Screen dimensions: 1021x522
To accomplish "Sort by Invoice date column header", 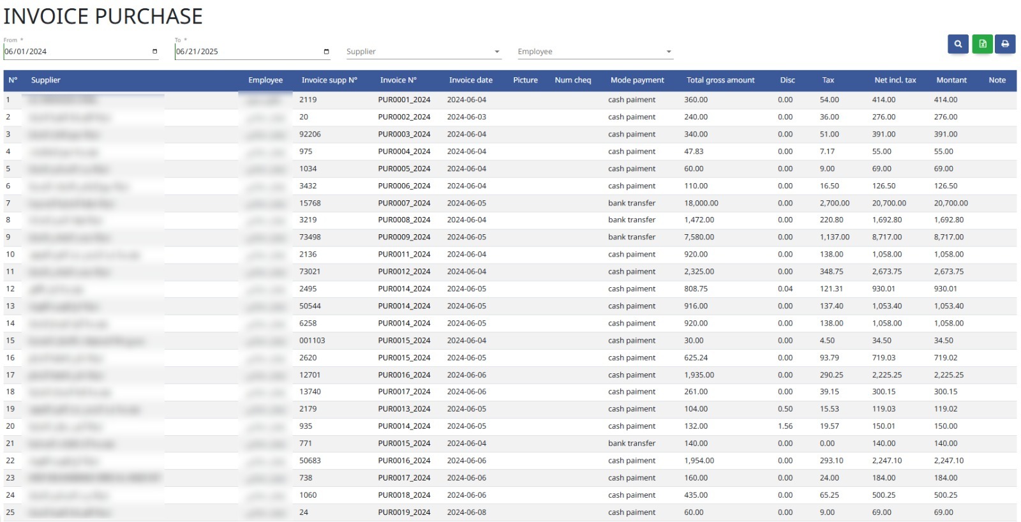I will coord(471,80).
